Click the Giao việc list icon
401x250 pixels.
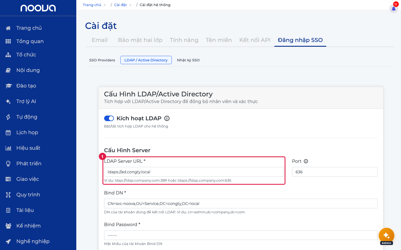click(8, 179)
